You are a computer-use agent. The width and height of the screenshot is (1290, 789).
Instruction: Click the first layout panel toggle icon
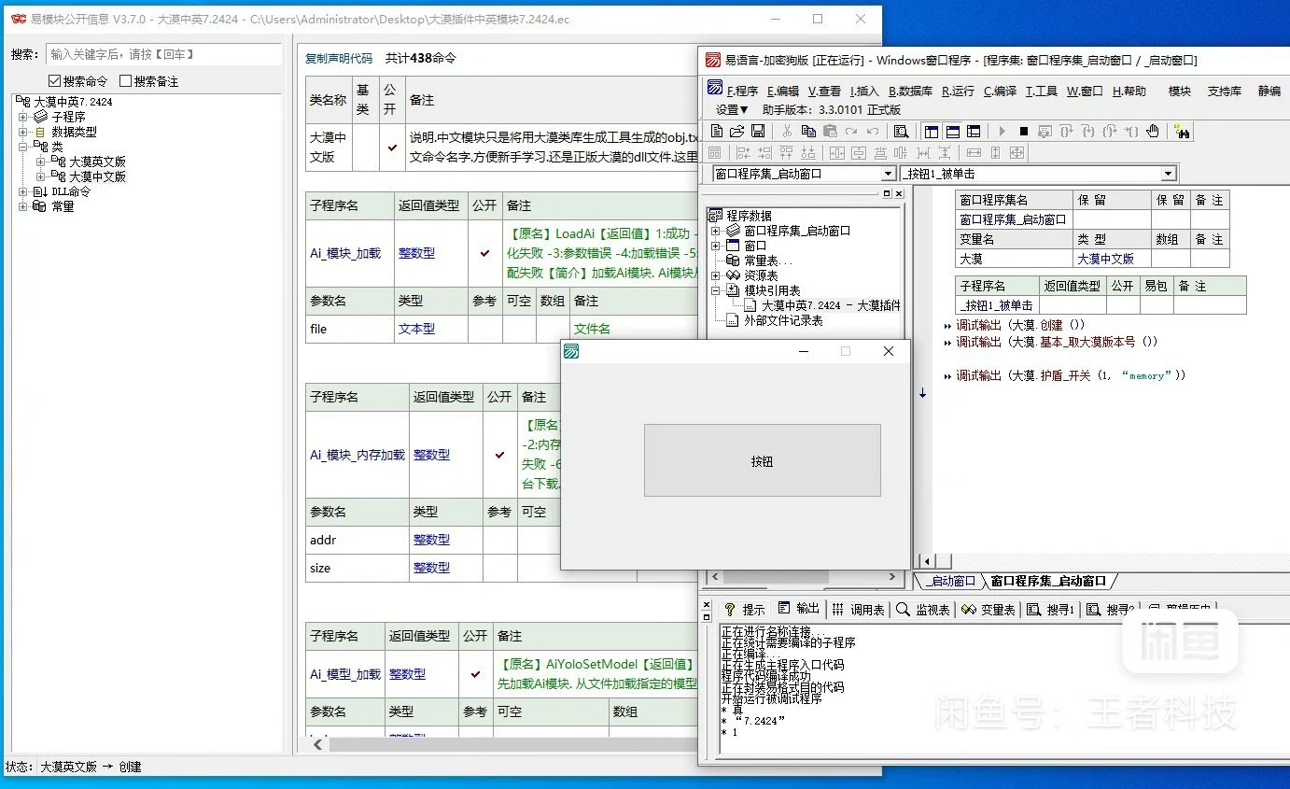pyautogui.click(x=931, y=132)
